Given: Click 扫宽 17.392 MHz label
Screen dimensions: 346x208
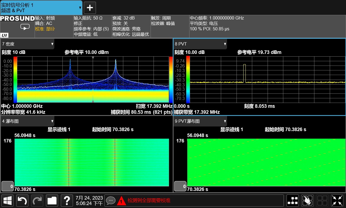Looking at the screenshot, I should pyautogui.click(x=154, y=106).
